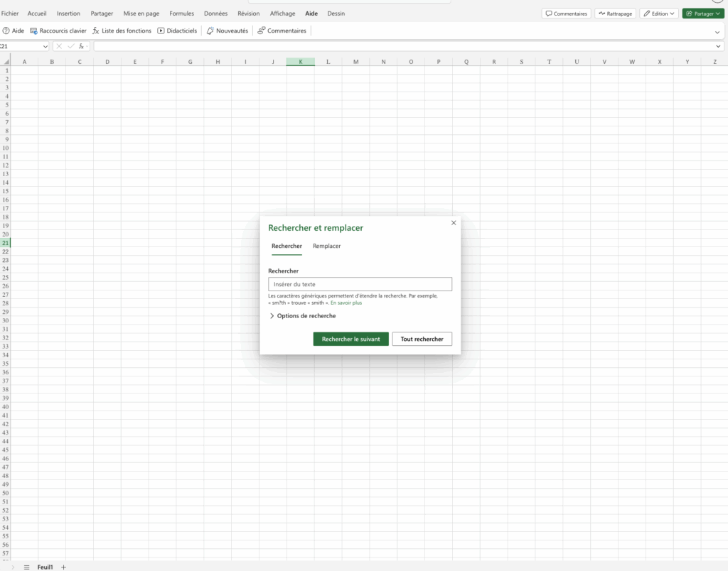Open the Edition mode dropdown
728x571 pixels.
pyautogui.click(x=658, y=13)
